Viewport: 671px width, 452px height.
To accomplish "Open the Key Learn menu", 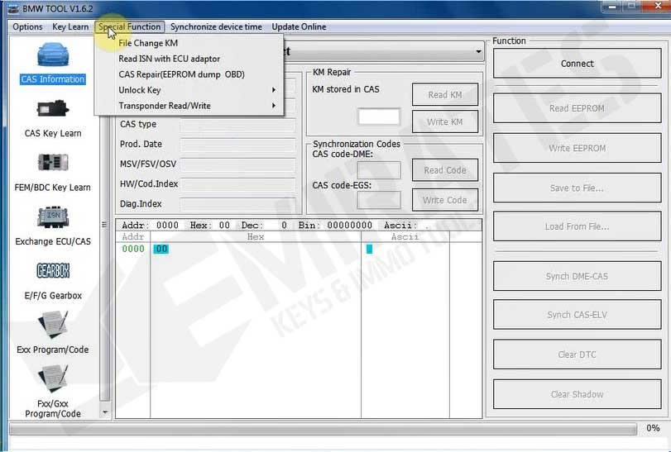I will click(x=70, y=27).
